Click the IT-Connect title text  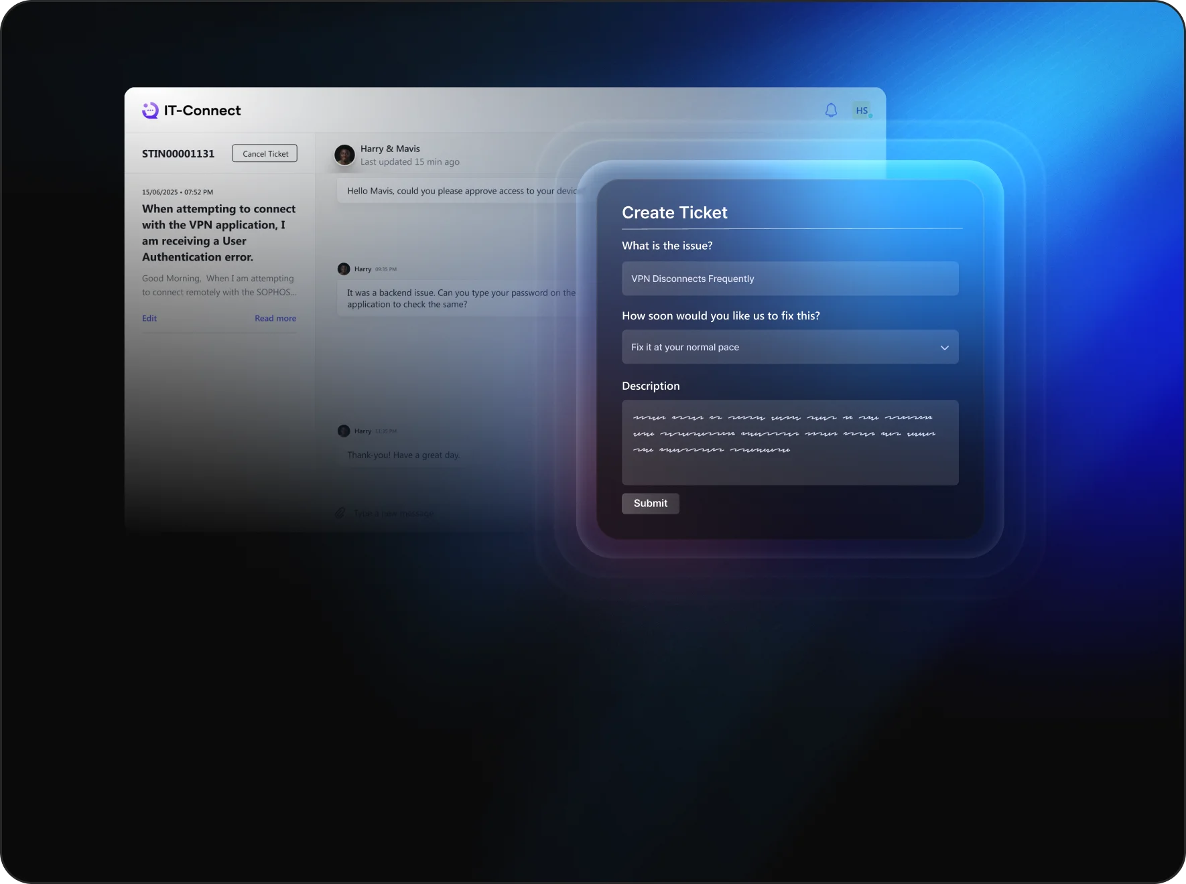click(x=202, y=110)
